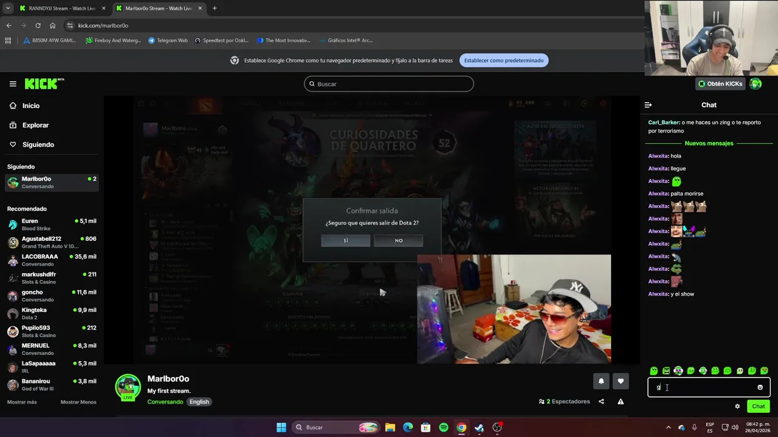Click Mostrar Menos under recommended

coord(78,402)
